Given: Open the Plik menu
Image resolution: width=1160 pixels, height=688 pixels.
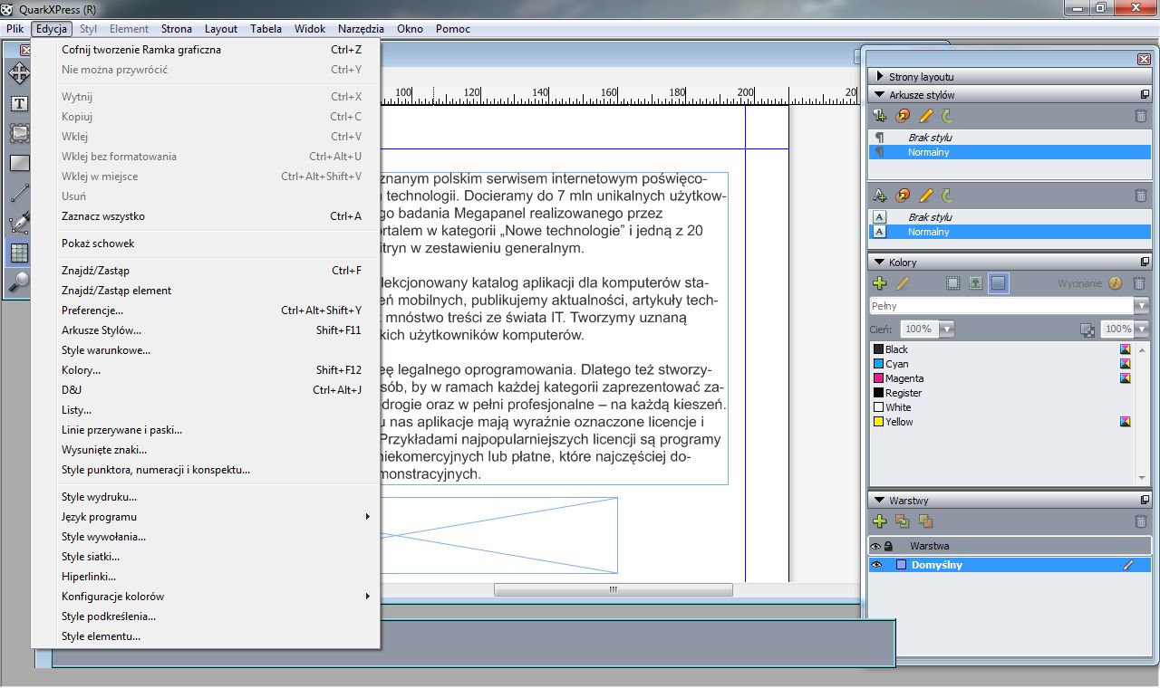Looking at the screenshot, I should click(14, 29).
